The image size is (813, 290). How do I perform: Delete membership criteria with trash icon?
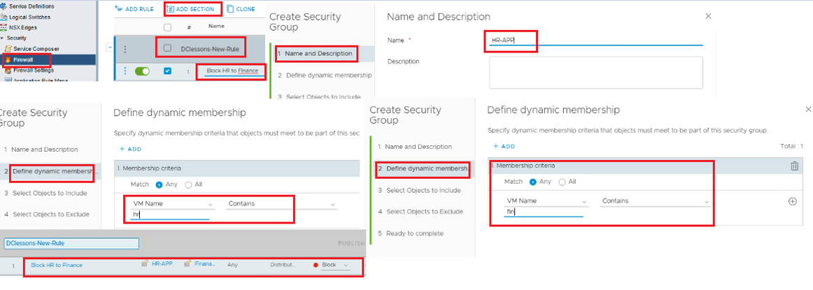794,166
